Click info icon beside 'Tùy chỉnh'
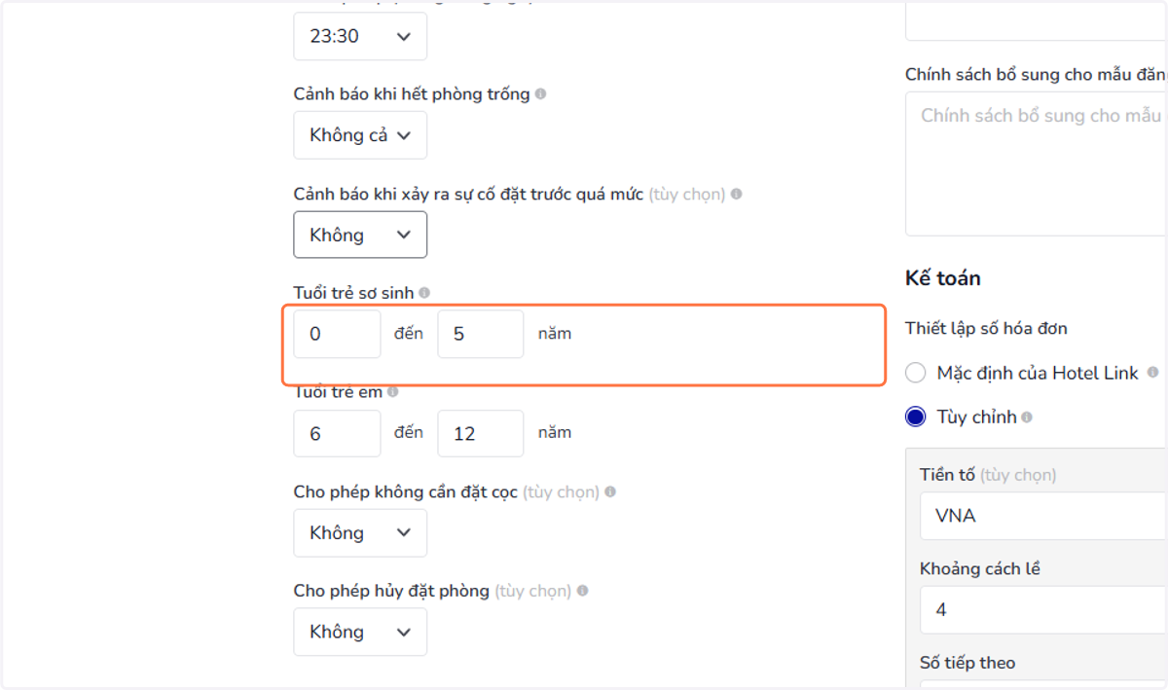Screen dimensions: 1168x690 [x=1027, y=417]
